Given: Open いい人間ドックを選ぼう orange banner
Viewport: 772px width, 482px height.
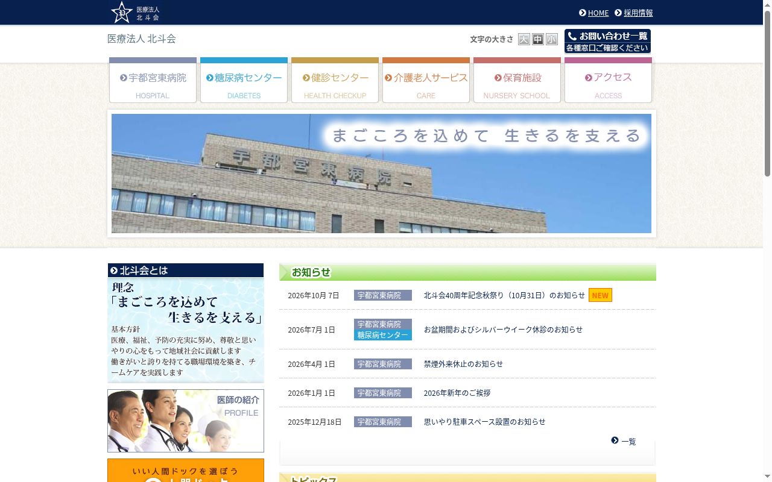Looking at the screenshot, I should (186, 471).
